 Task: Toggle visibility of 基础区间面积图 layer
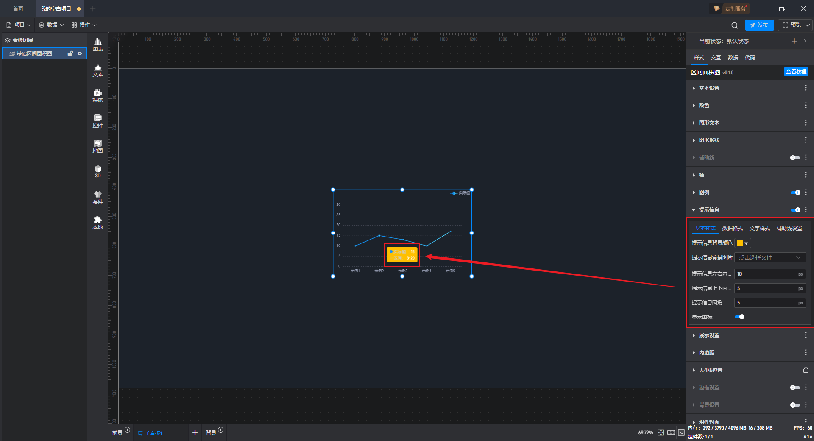point(80,53)
